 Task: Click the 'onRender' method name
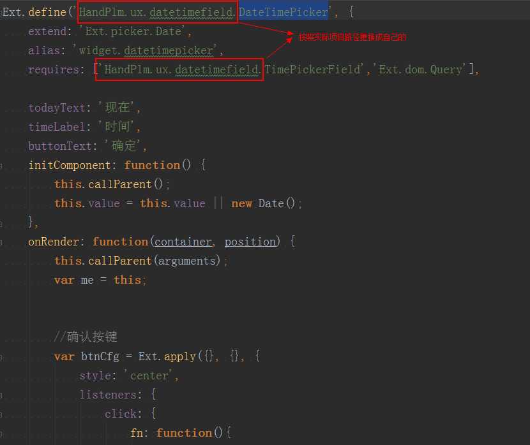(x=53, y=242)
